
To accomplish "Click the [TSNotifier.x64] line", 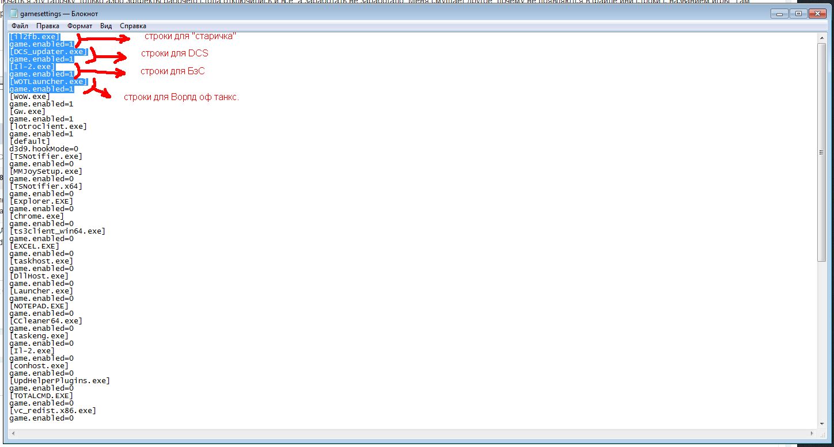I will 46,186.
